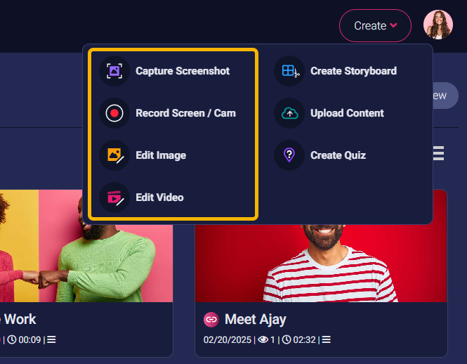
Task: Click the list menu icon after 02:32
Action: pos(326,339)
